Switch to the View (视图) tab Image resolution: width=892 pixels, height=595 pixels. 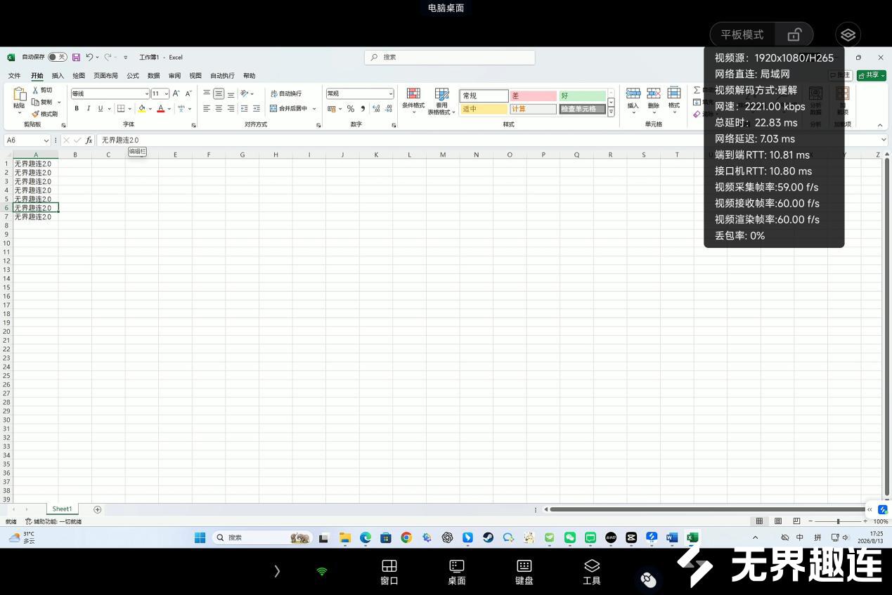[195, 76]
